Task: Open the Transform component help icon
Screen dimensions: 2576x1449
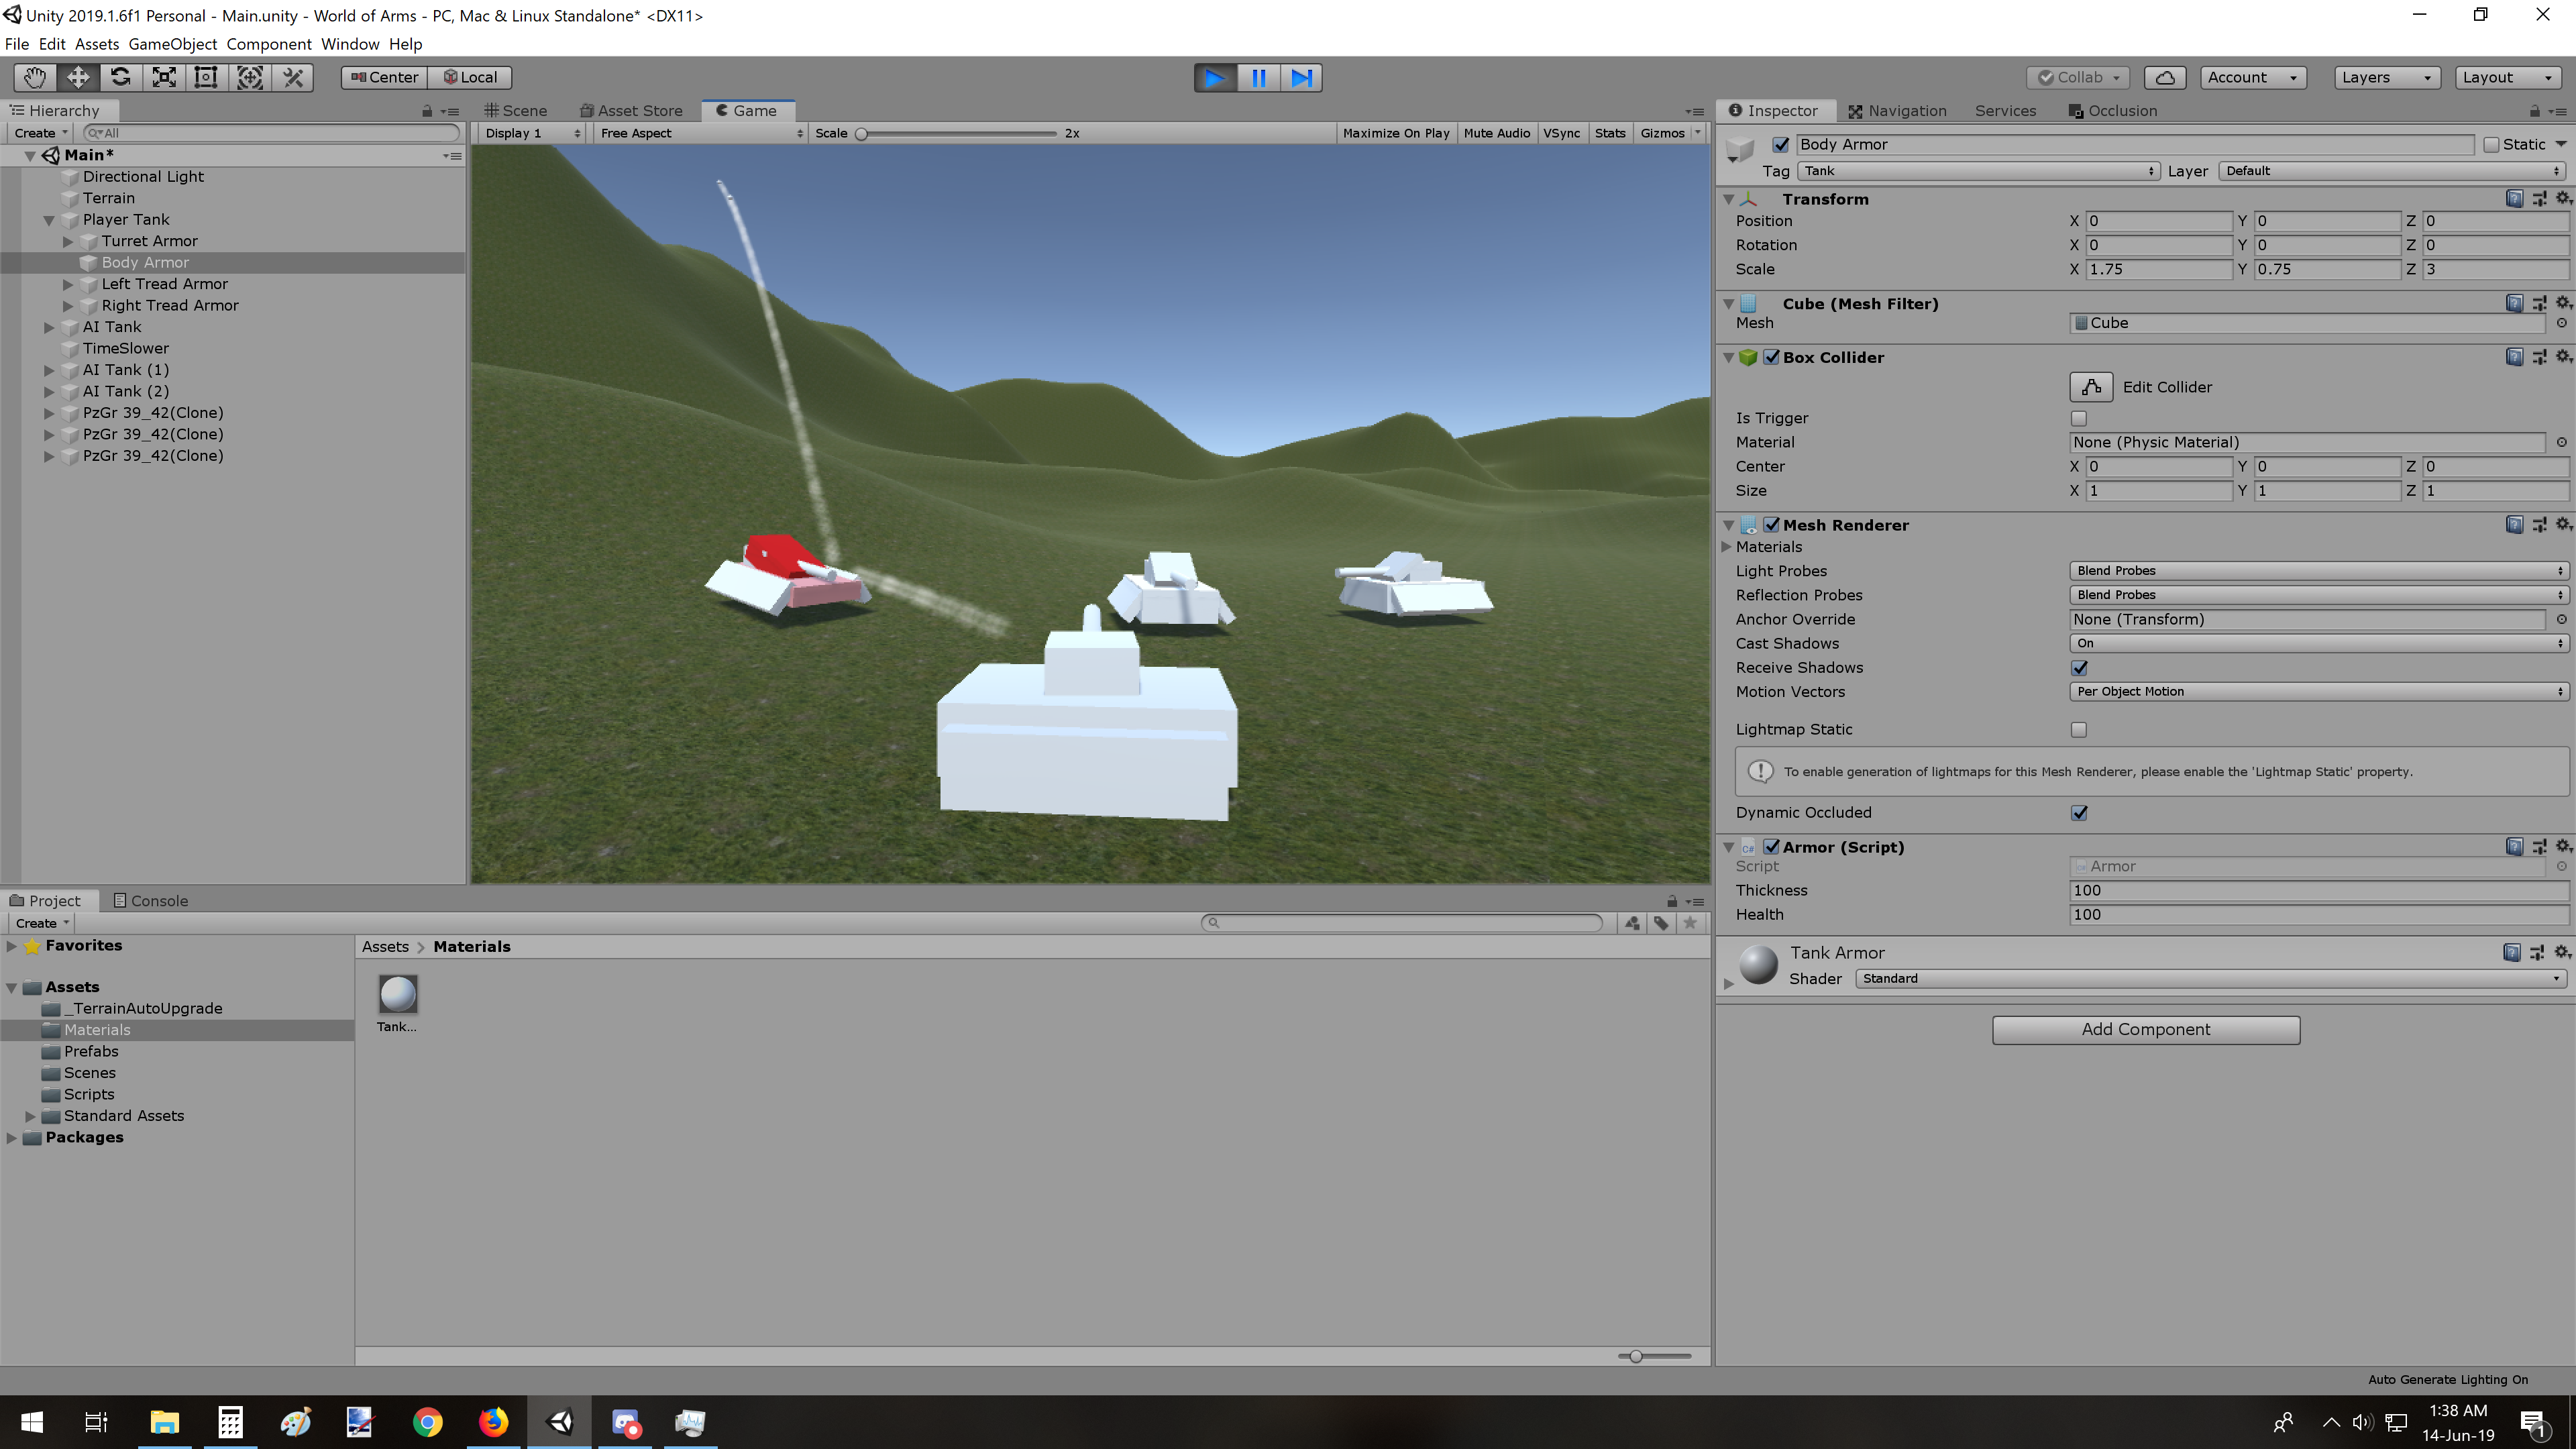Action: 2514,198
